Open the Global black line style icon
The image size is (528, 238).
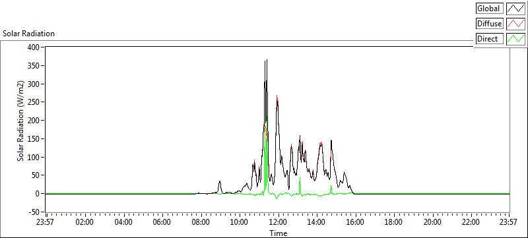pyautogui.click(x=516, y=9)
